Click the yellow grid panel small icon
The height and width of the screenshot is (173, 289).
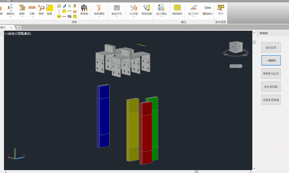[x=75, y=16]
